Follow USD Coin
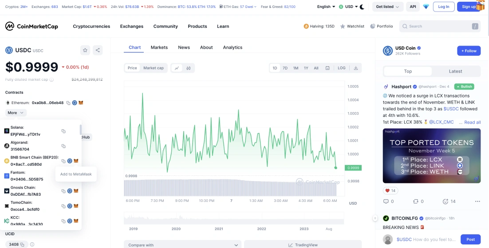The image size is (489, 248). [x=469, y=51]
